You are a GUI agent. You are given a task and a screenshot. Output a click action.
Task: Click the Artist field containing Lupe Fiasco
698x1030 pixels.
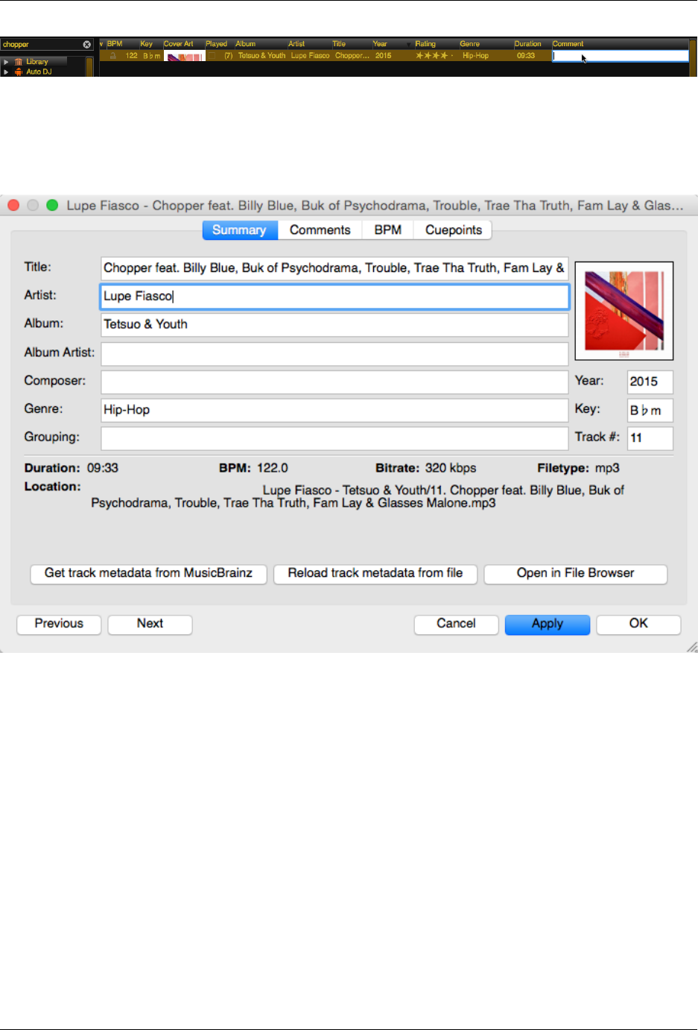pyautogui.click(x=334, y=297)
